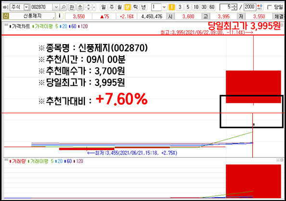Click the colored dots icon after 2000
Image resolution: width=286 pixels, height=201 pixels.
pyautogui.click(x=260, y=7)
